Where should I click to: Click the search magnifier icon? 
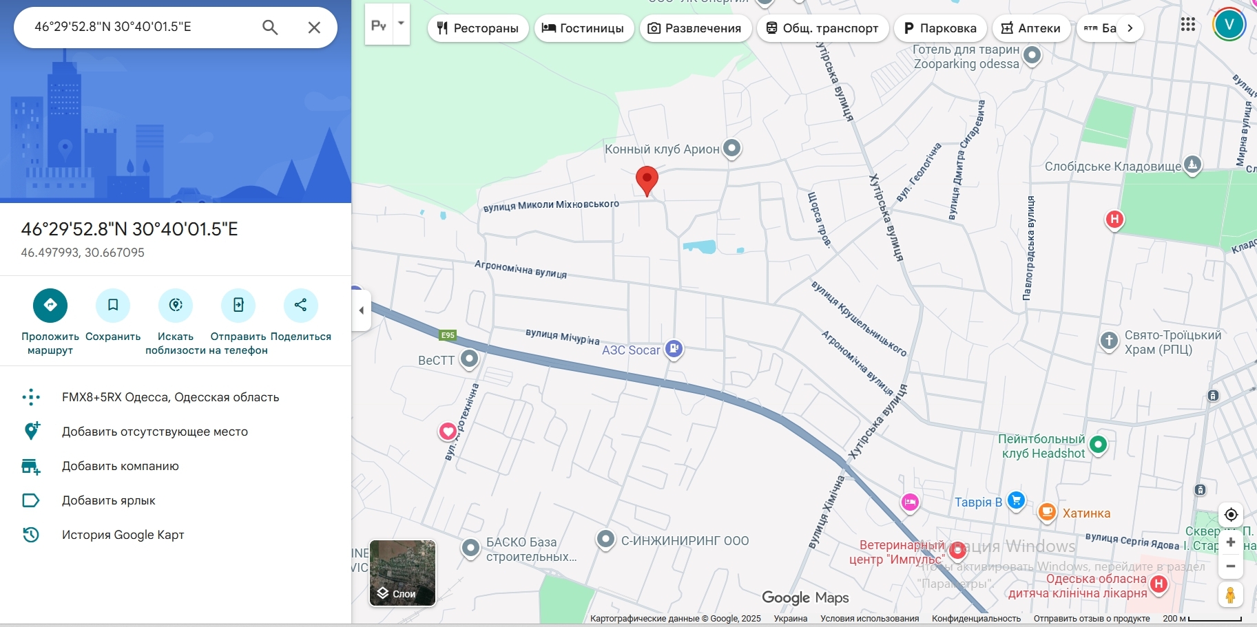pos(270,28)
